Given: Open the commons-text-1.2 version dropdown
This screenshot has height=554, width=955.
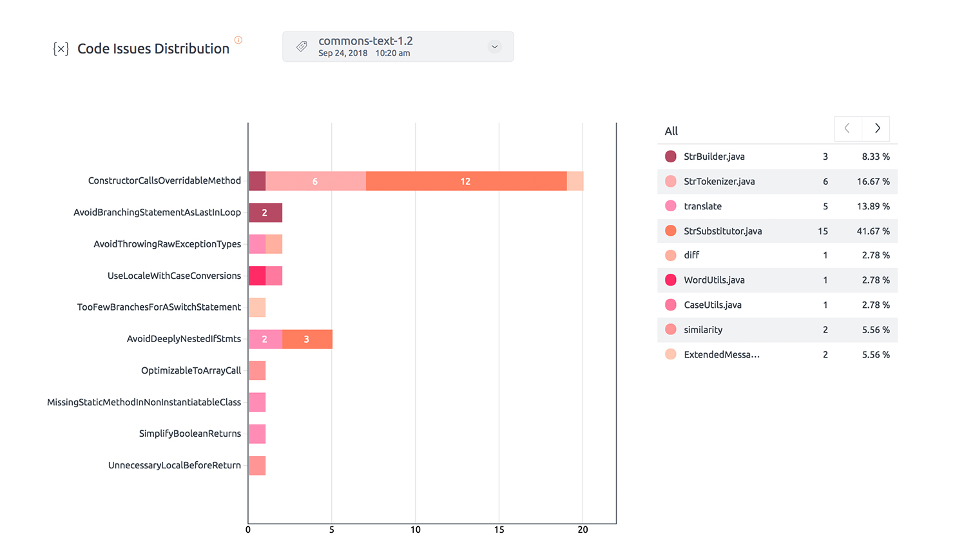Looking at the screenshot, I should tap(398, 46).
